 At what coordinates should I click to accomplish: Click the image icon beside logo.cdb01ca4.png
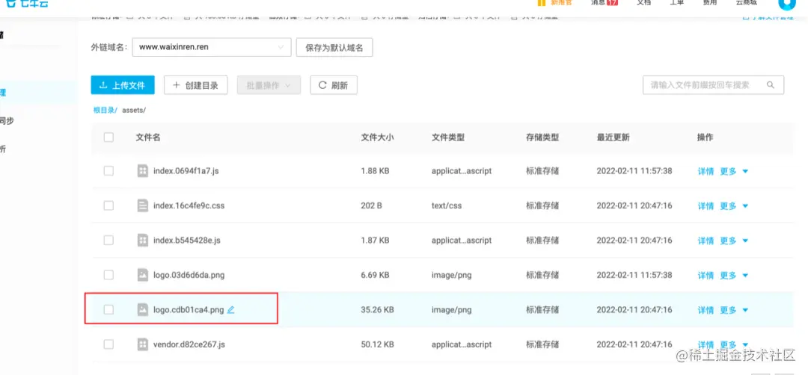coord(143,310)
